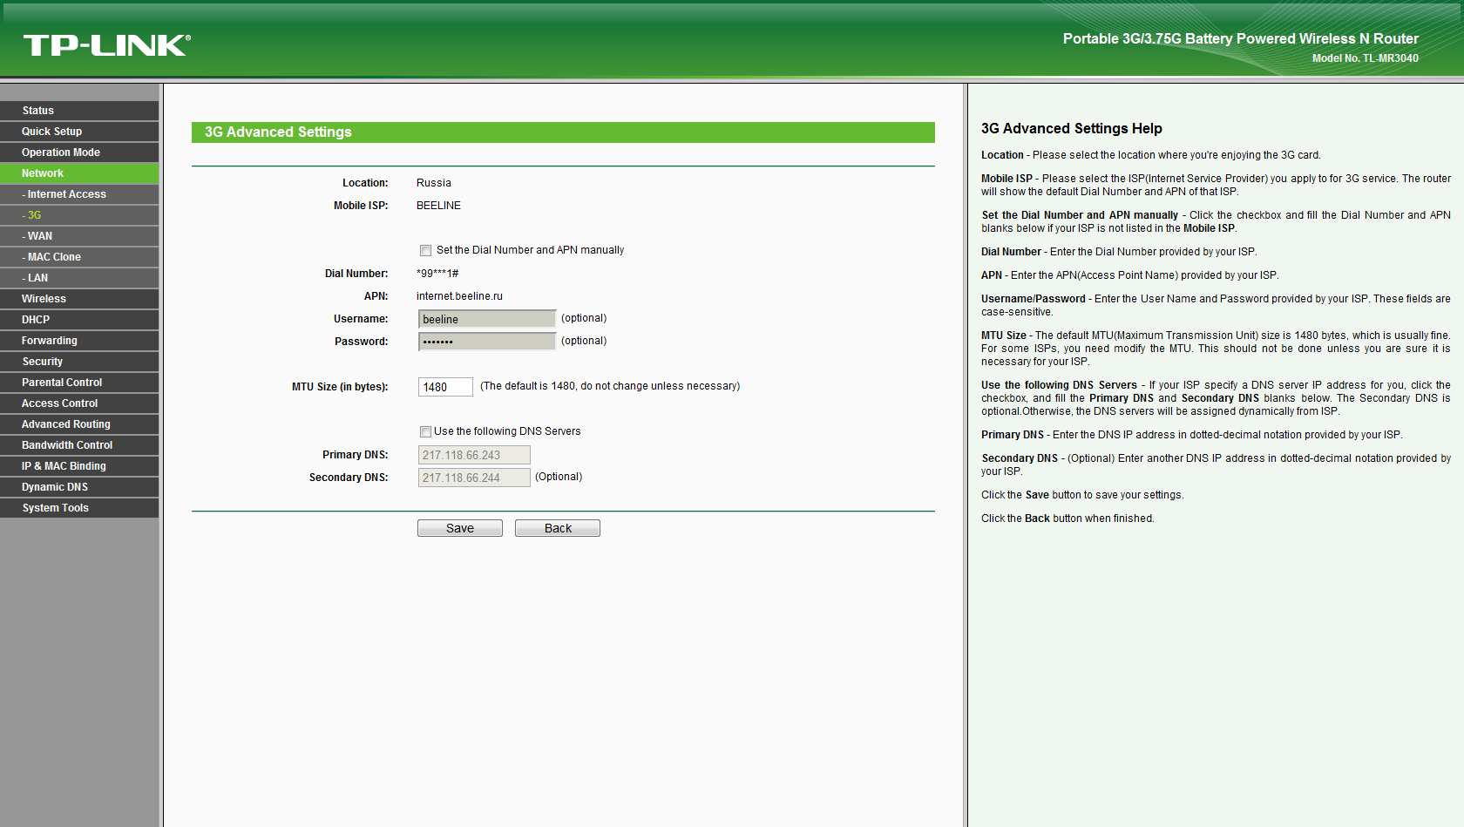
Task: Open the LAN submenu item
Action: (x=79, y=278)
